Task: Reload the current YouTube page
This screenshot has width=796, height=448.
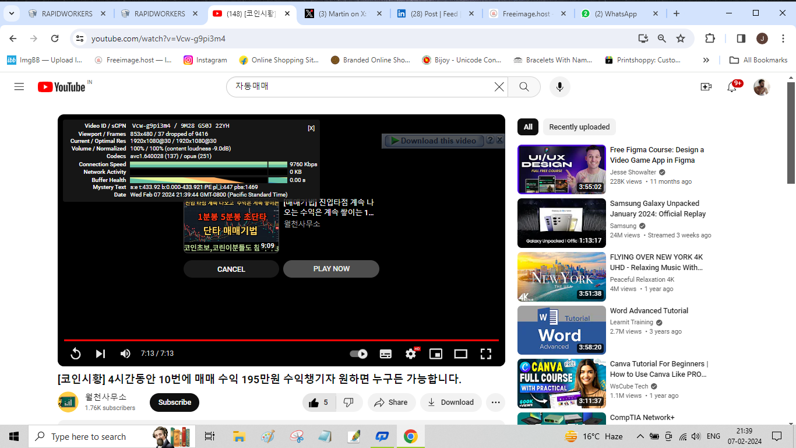Action: [x=55, y=38]
